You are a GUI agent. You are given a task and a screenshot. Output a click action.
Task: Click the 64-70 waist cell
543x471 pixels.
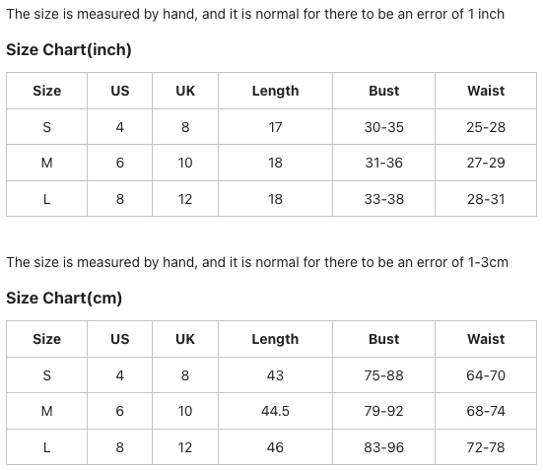[486, 375]
